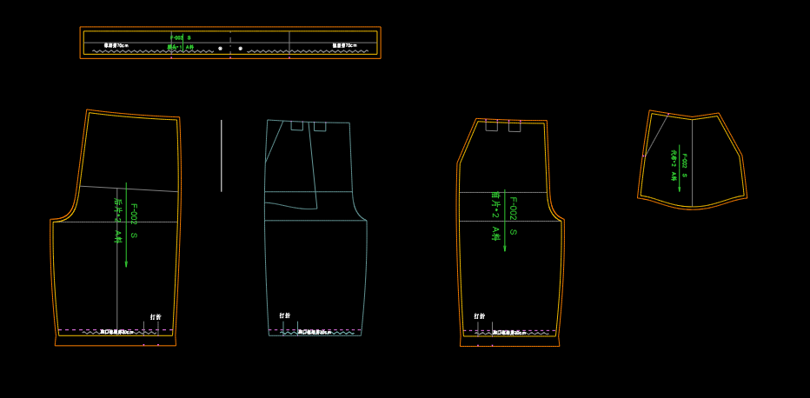Click the 前片*2 A料 label on front piece
The width and height of the screenshot is (810, 398).
click(x=495, y=216)
